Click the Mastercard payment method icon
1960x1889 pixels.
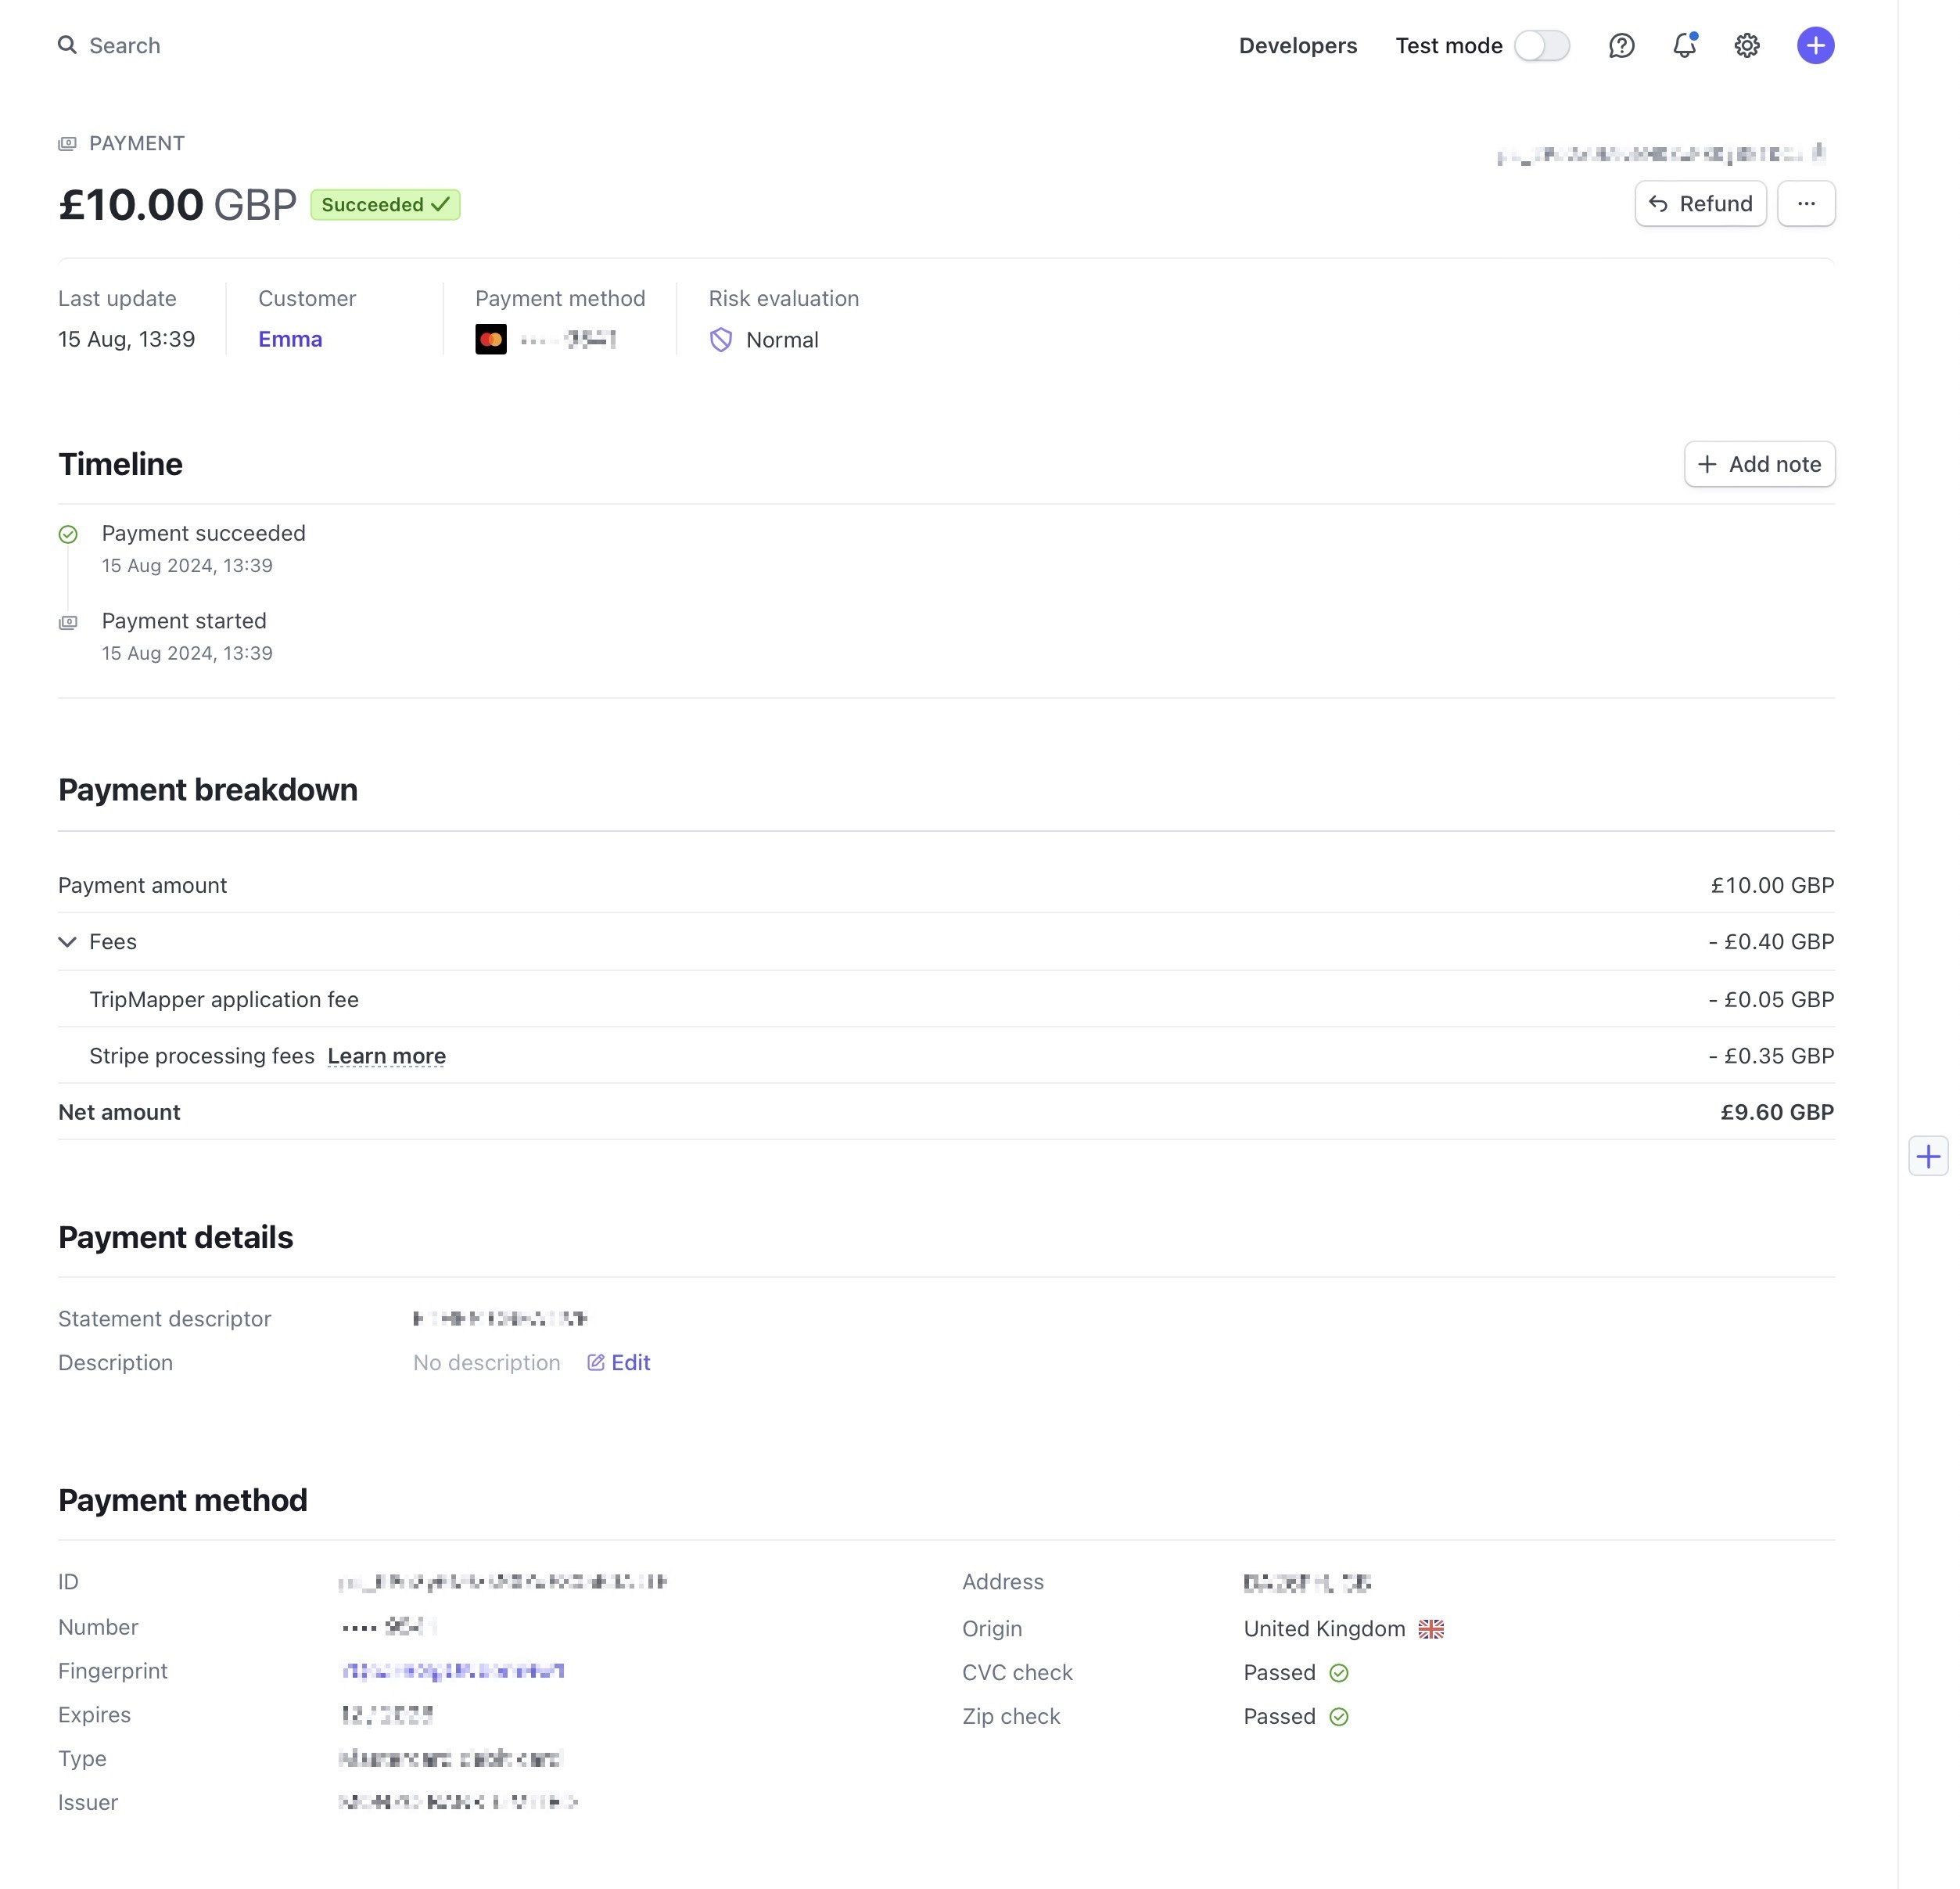(x=491, y=340)
